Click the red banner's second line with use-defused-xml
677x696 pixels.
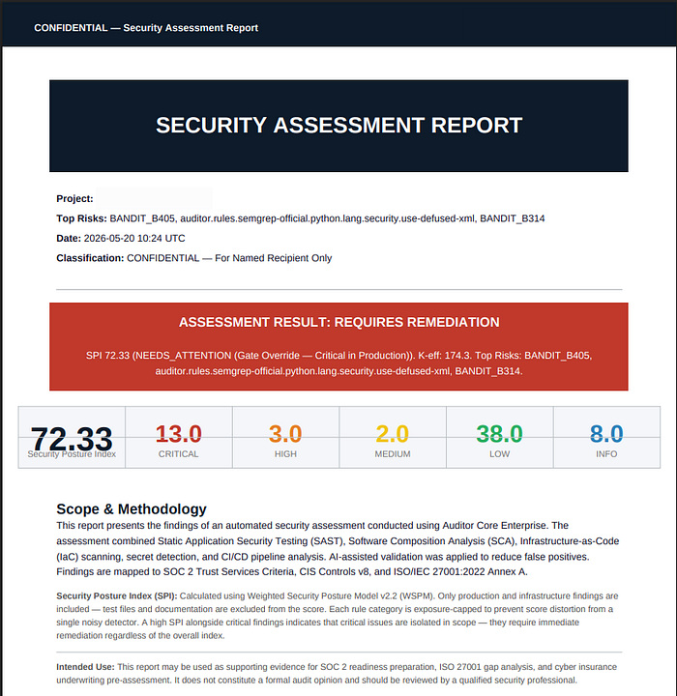tap(338, 371)
